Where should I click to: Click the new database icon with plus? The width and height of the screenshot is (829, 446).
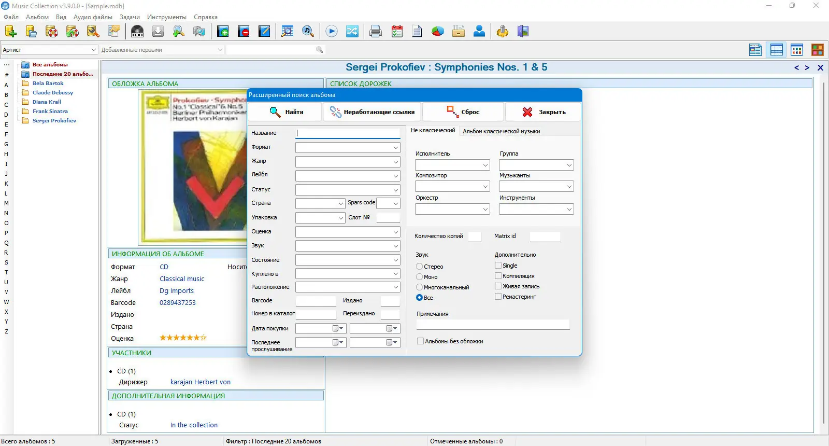[10, 32]
